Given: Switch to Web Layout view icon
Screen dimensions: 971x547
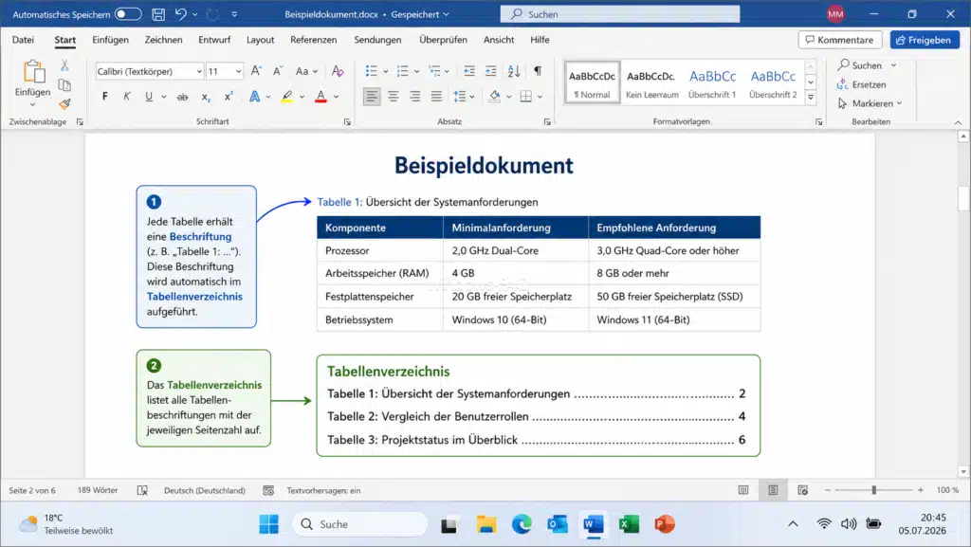Looking at the screenshot, I should click(x=802, y=490).
